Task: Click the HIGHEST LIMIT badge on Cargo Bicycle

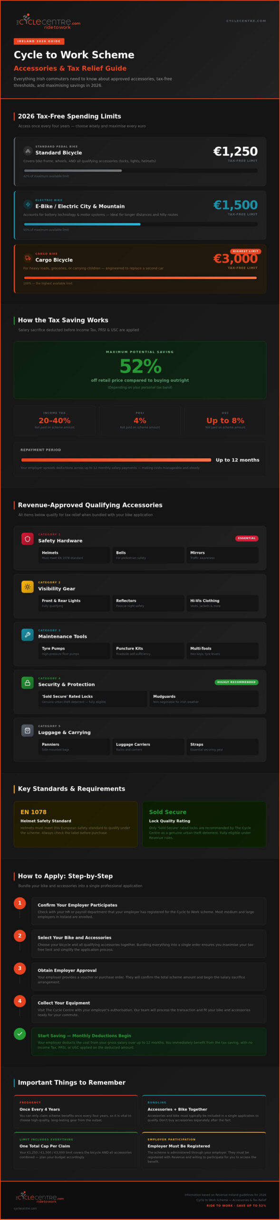Action: coord(246,251)
